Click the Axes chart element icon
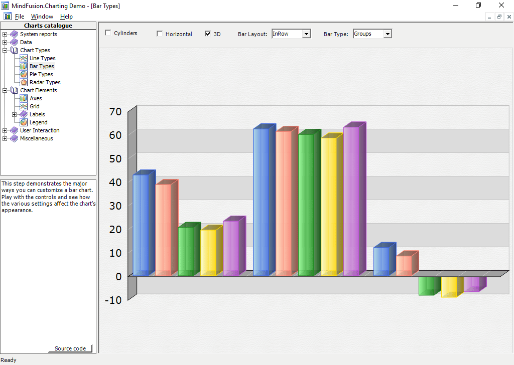Screen dimensions: 514x365 coord(23,98)
